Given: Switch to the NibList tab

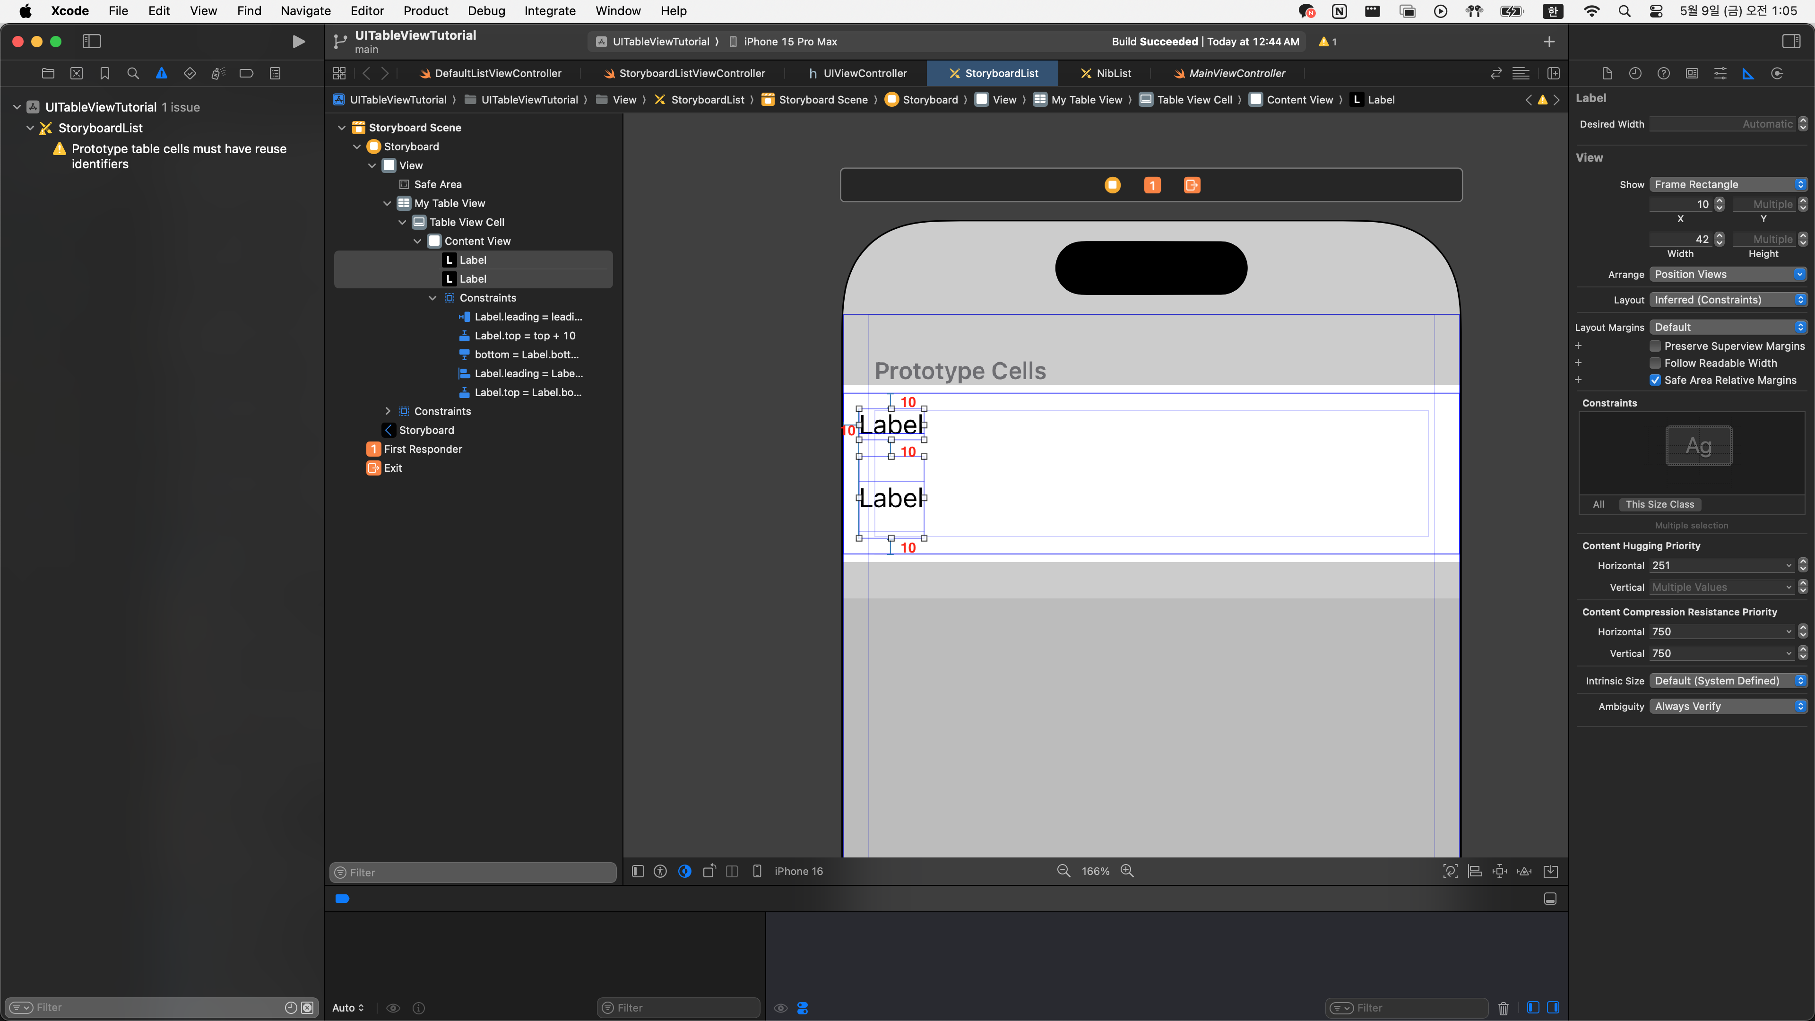Looking at the screenshot, I should click(x=1106, y=73).
